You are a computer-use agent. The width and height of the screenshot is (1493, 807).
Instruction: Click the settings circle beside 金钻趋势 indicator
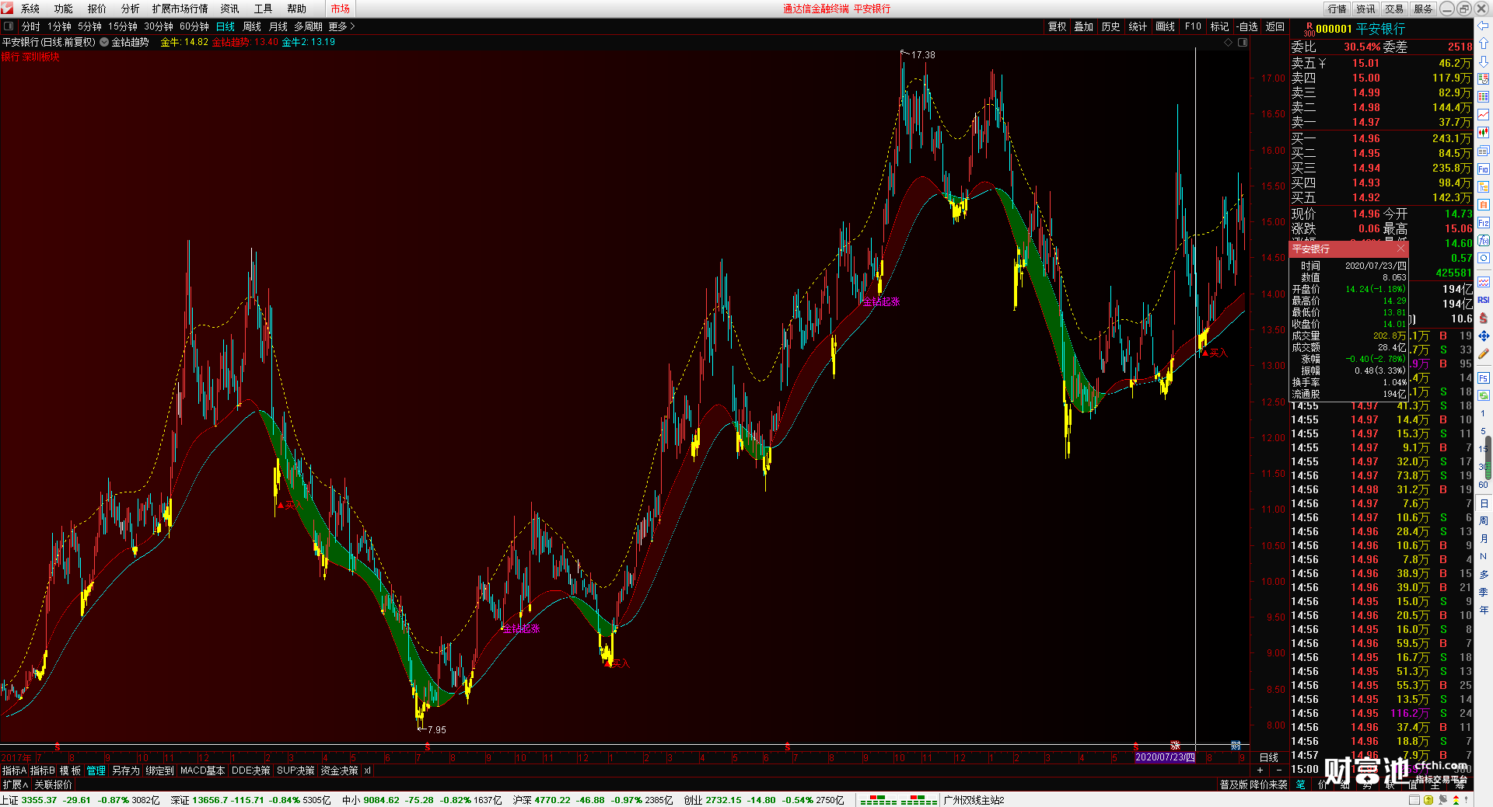[x=104, y=42]
